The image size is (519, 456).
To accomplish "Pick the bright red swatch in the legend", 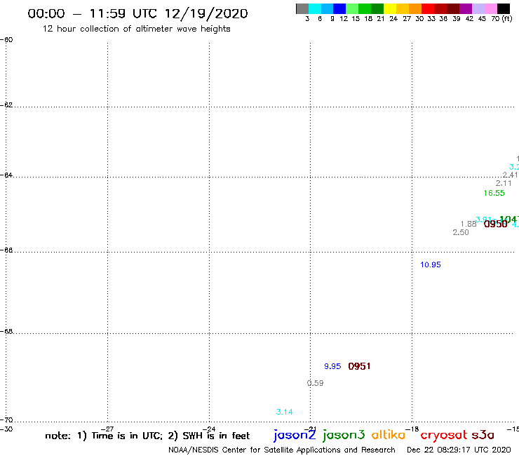I will click(428, 8).
